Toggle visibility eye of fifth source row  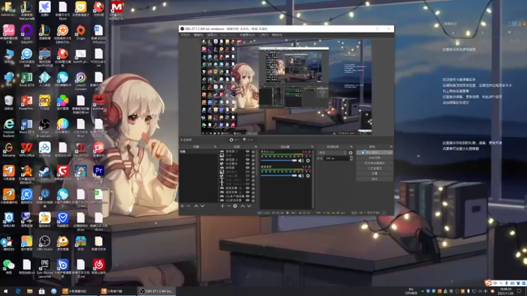click(x=248, y=168)
